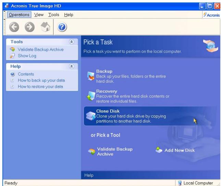Image resolution: width=221 pixels, height=186 pixels.
Task: Click the sidebar Validate Backup Archive icon
Action: [12, 49]
